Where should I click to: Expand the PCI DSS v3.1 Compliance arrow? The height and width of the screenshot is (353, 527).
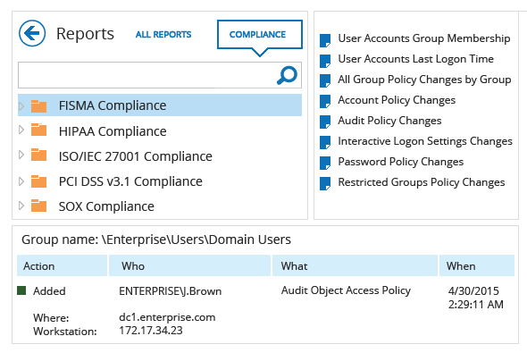coord(21,181)
